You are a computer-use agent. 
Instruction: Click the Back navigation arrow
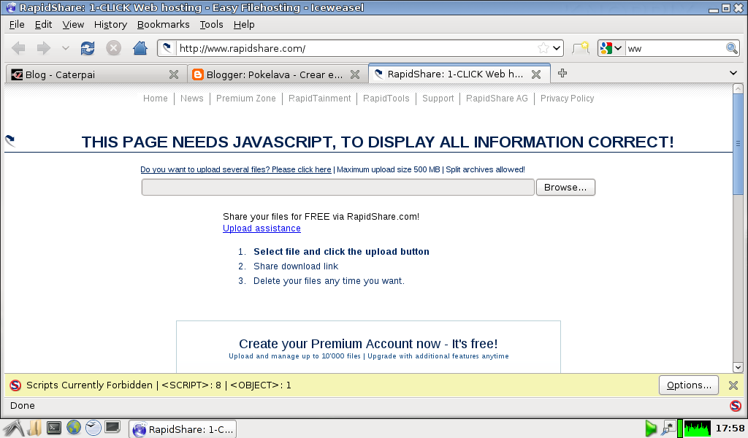(18, 48)
